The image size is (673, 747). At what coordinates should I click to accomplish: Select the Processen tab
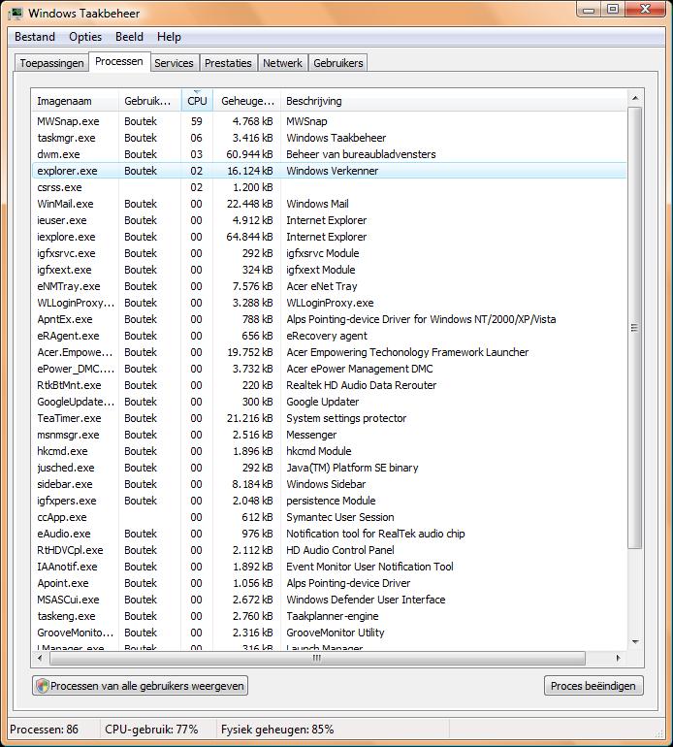point(119,61)
